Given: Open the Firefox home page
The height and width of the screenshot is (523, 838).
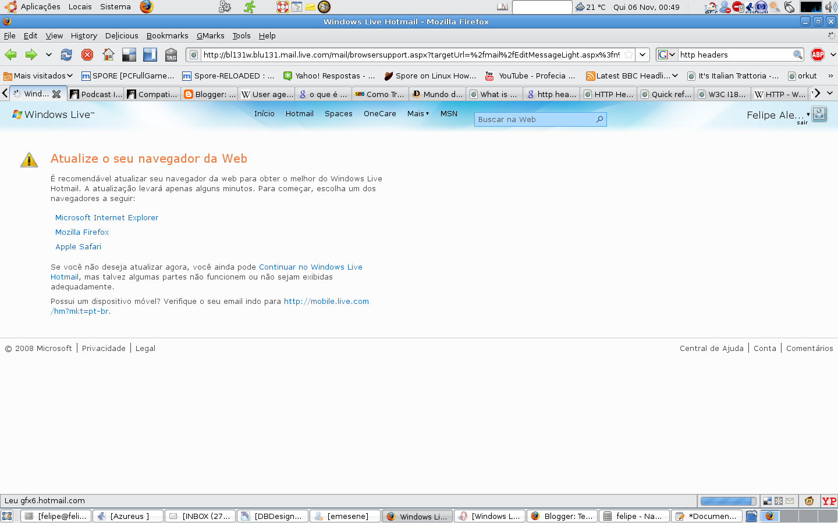Looking at the screenshot, I should (108, 55).
